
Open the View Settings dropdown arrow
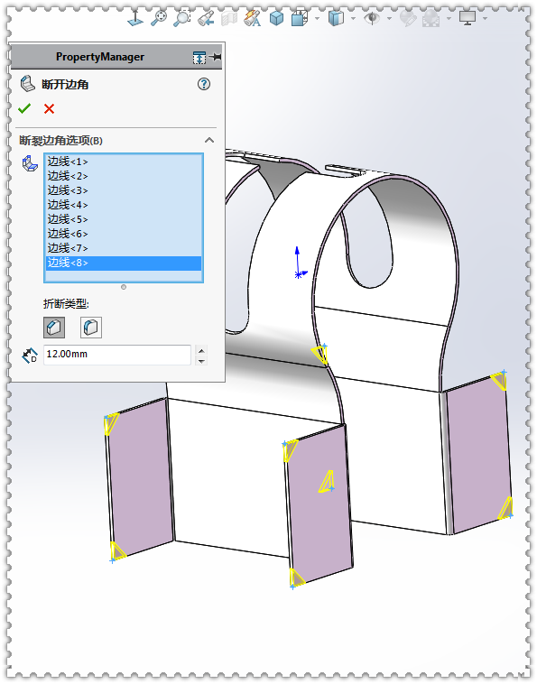coord(485,18)
